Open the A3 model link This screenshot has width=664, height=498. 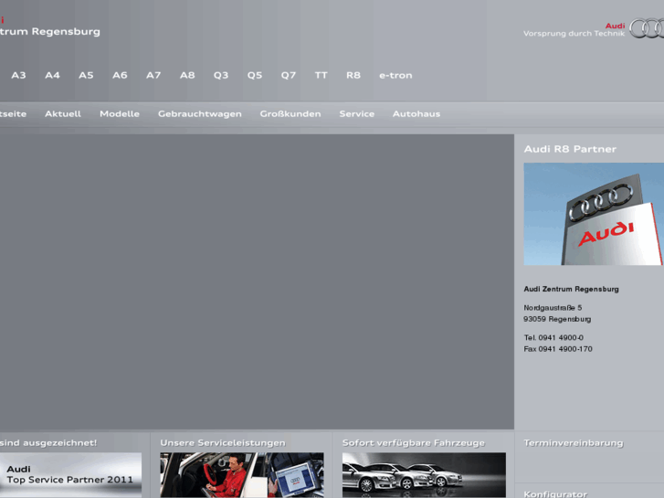[x=18, y=76]
